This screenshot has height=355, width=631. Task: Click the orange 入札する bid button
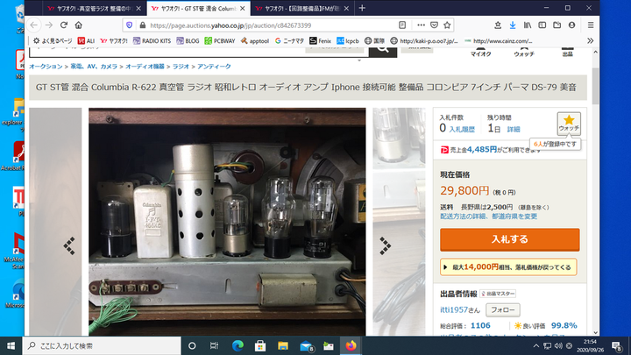pyautogui.click(x=509, y=239)
